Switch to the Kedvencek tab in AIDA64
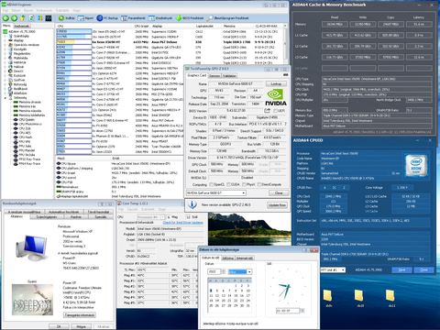This screenshot has height=330, width=440. [21, 26]
